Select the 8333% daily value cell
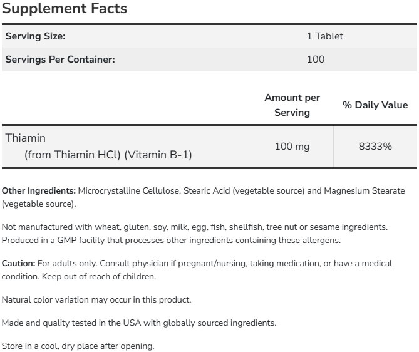419x352 pixels. pos(375,147)
